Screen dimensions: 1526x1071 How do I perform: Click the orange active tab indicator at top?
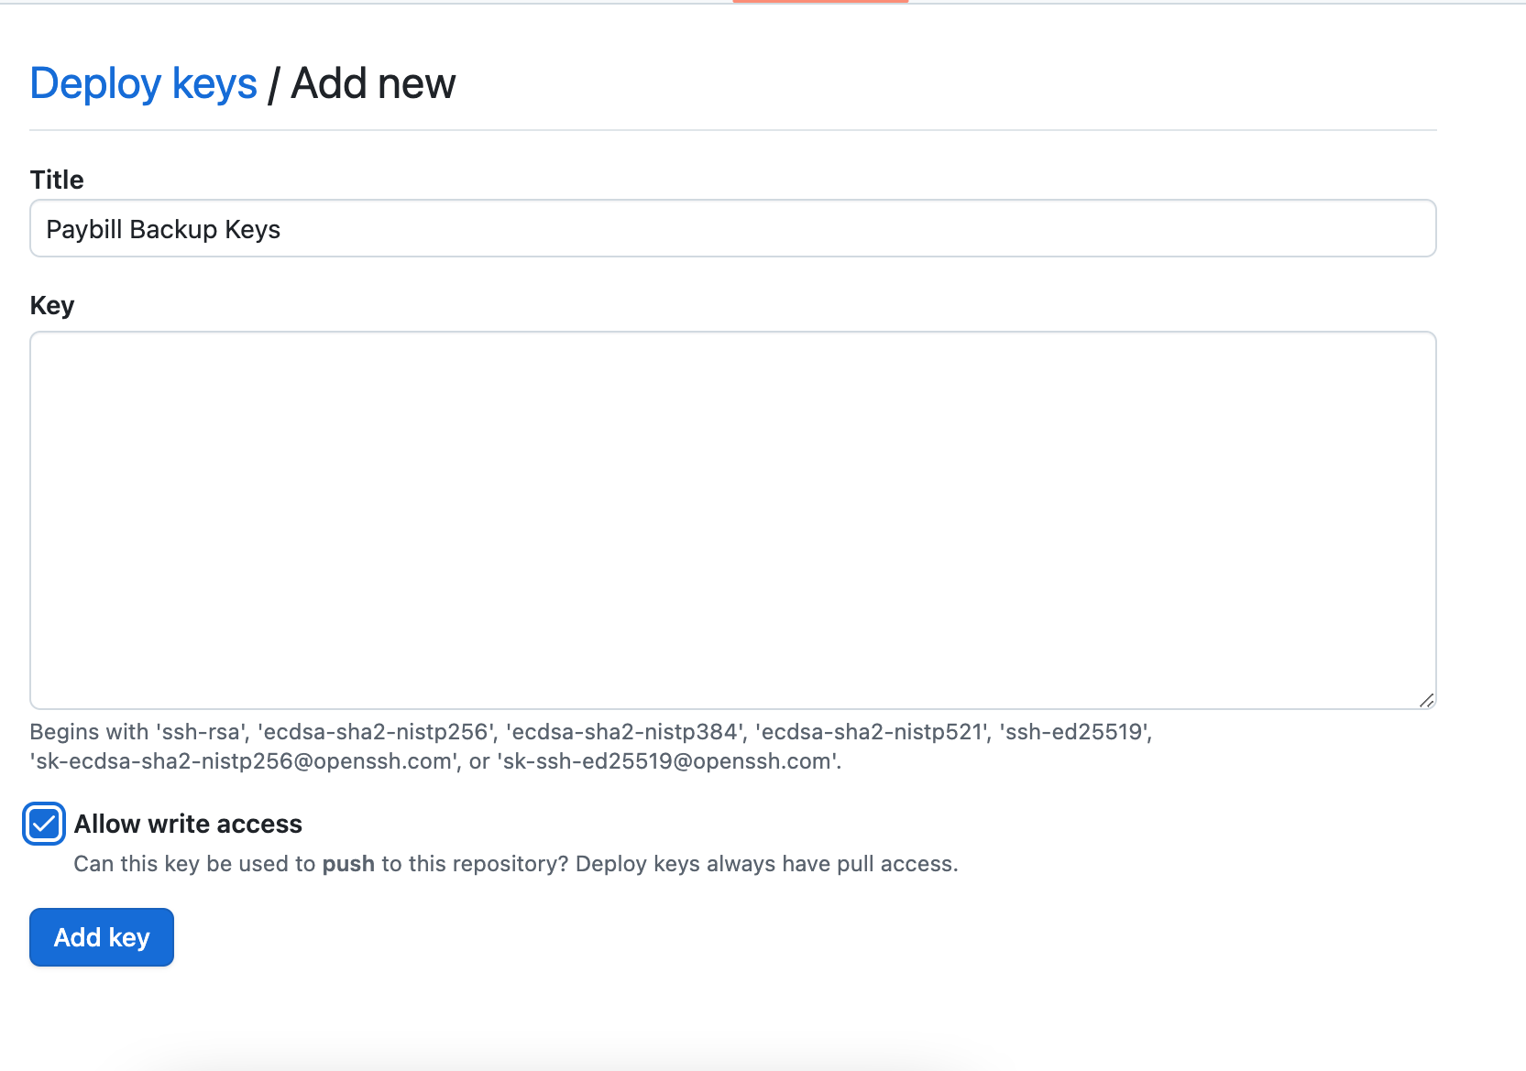pos(820,2)
